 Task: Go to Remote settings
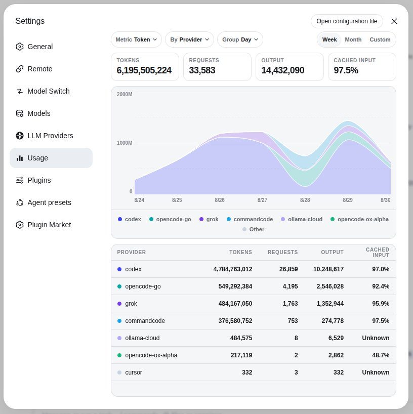[x=51, y=69]
